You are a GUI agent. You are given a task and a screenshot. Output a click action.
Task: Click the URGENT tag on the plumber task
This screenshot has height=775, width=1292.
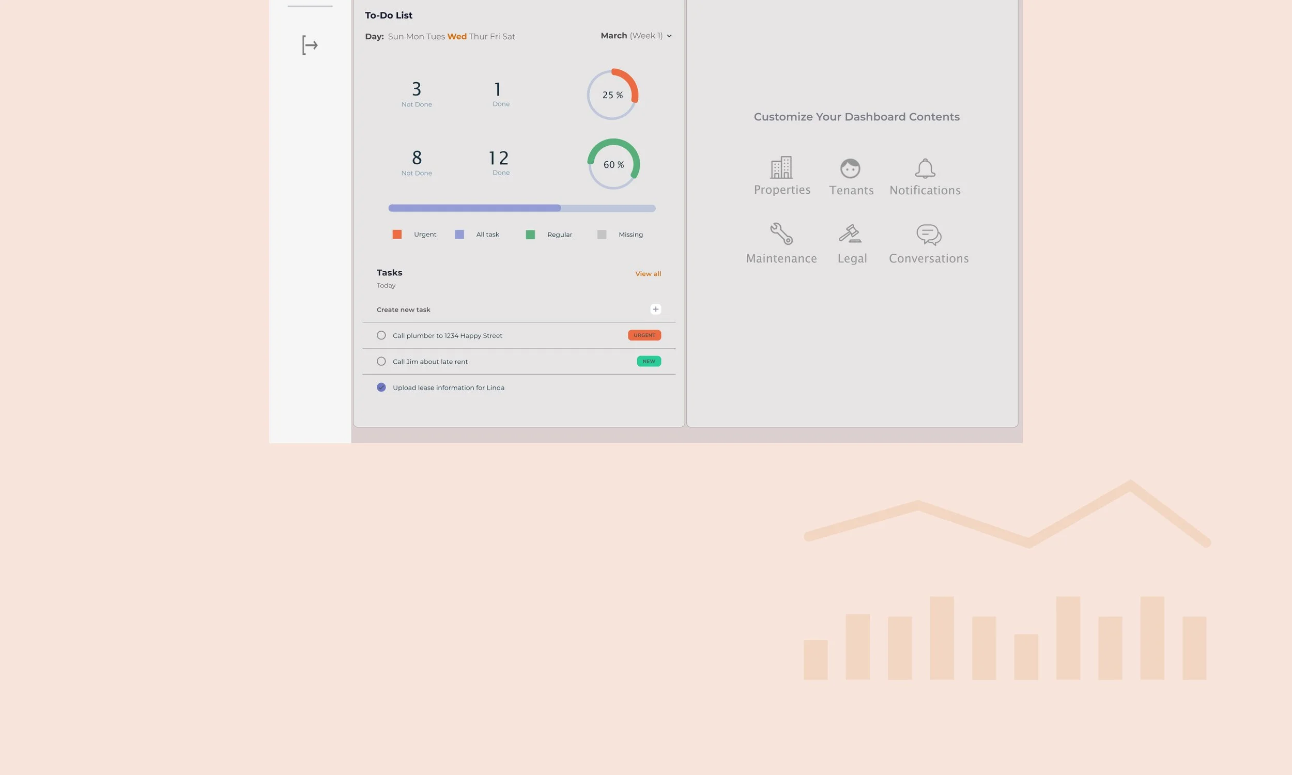tap(644, 335)
